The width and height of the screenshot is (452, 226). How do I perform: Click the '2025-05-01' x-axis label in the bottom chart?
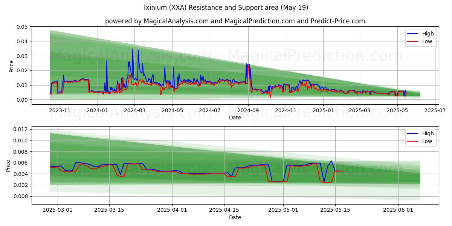(x=283, y=211)
